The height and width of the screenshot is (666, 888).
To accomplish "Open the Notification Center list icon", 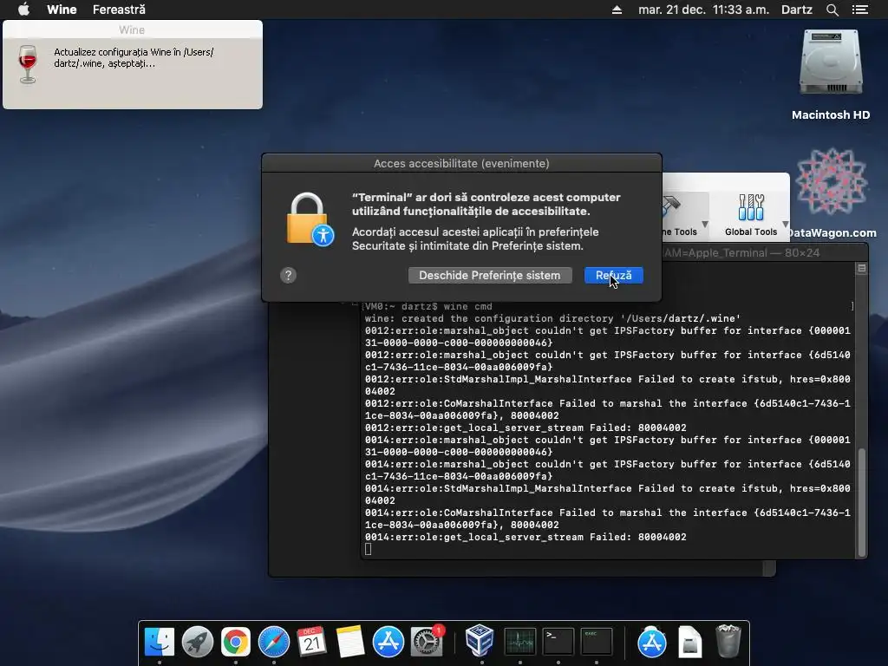I will [859, 10].
